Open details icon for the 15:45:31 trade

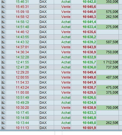click(3, 7)
